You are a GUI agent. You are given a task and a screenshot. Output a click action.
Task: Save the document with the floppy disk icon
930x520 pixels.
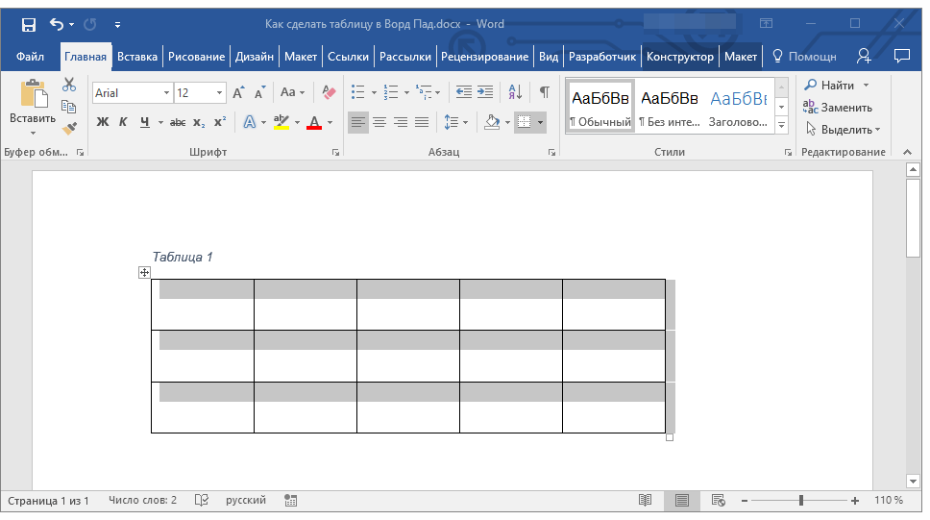tap(28, 24)
